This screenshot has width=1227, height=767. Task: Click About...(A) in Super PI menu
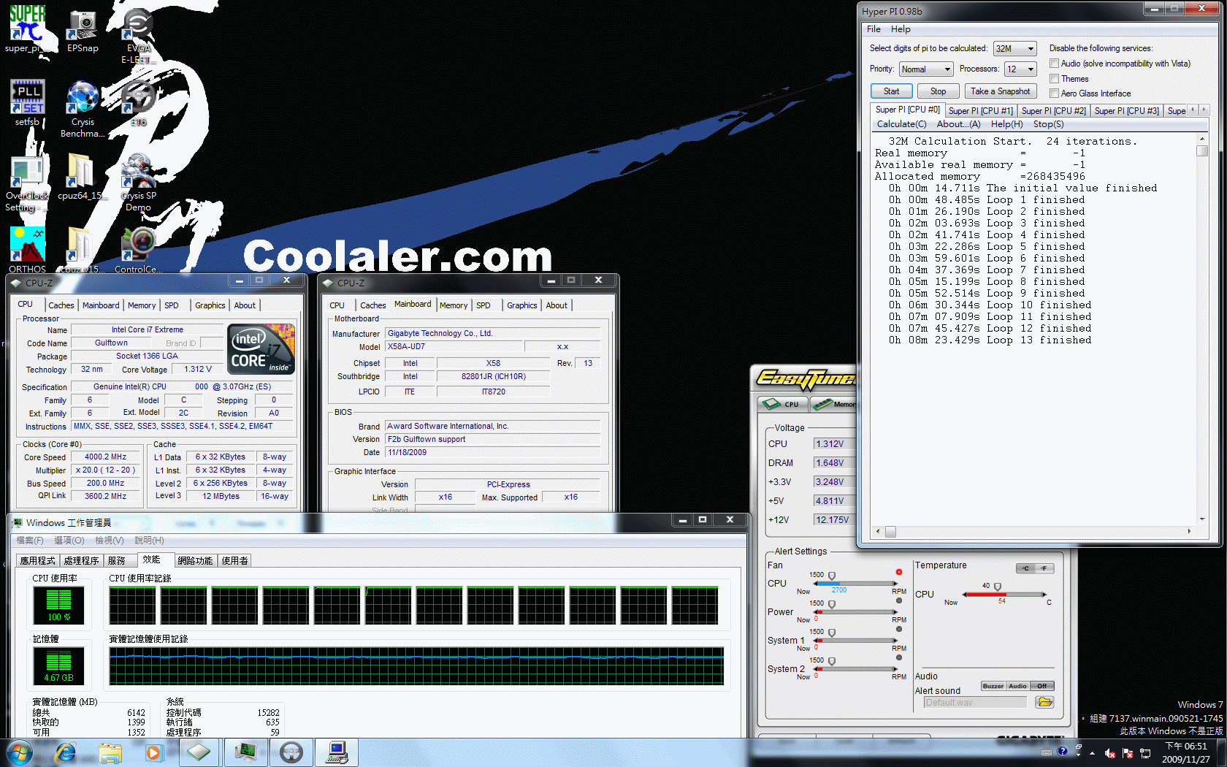(958, 124)
